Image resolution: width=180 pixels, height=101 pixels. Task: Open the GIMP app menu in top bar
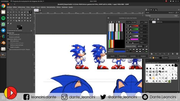(x=27, y=1)
